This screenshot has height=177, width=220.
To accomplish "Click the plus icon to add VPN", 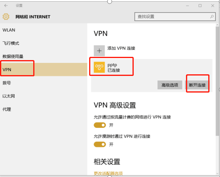I will tap(99, 51).
